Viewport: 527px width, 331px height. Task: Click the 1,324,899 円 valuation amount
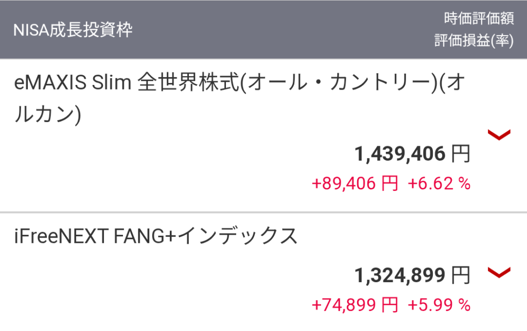(400, 276)
